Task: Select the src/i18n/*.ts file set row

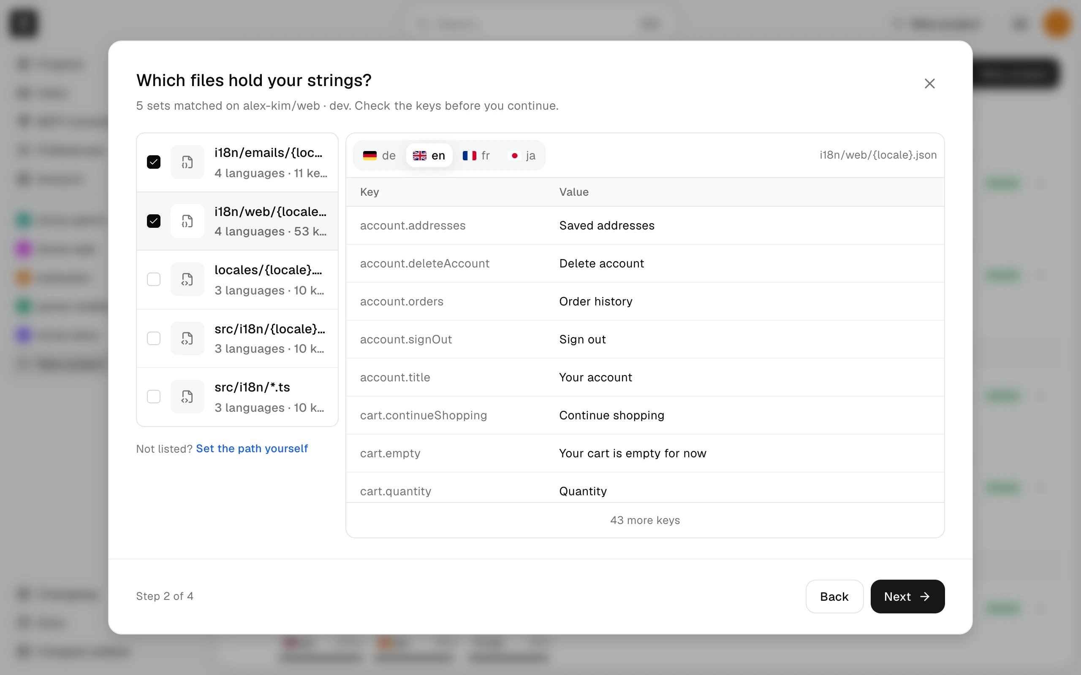Action: [237, 397]
